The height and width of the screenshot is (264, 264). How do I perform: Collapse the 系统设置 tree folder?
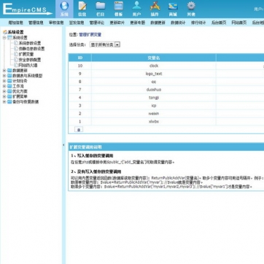click(x=4, y=38)
